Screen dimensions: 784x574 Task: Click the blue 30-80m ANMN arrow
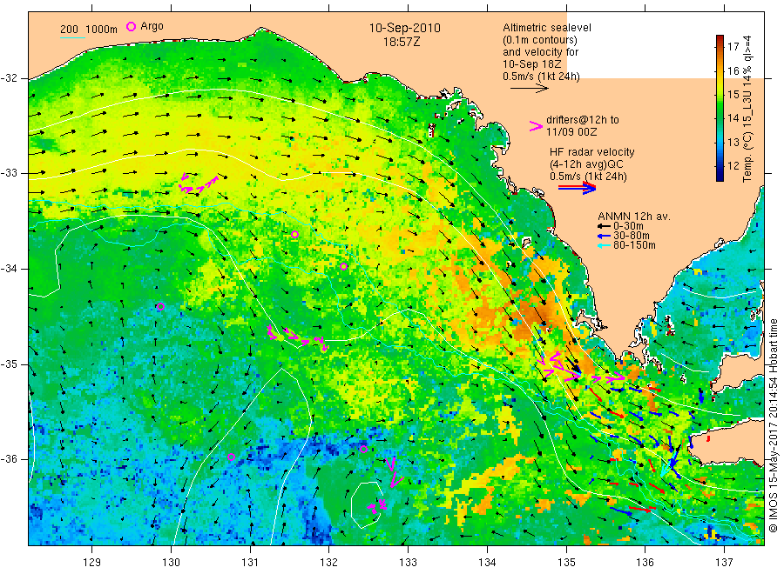604,236
